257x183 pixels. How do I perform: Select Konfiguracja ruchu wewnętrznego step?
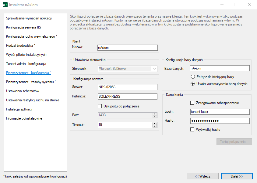pos(32,36)
